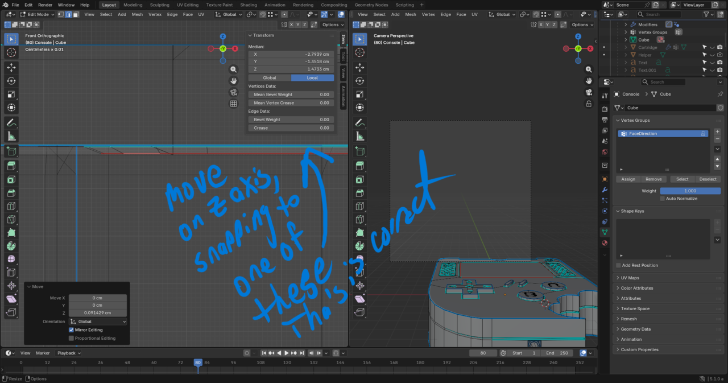The height and width of the screenshot is (383, 728).
Task: Enable Auto Normalize checkbox
Action: coord(663,199)
